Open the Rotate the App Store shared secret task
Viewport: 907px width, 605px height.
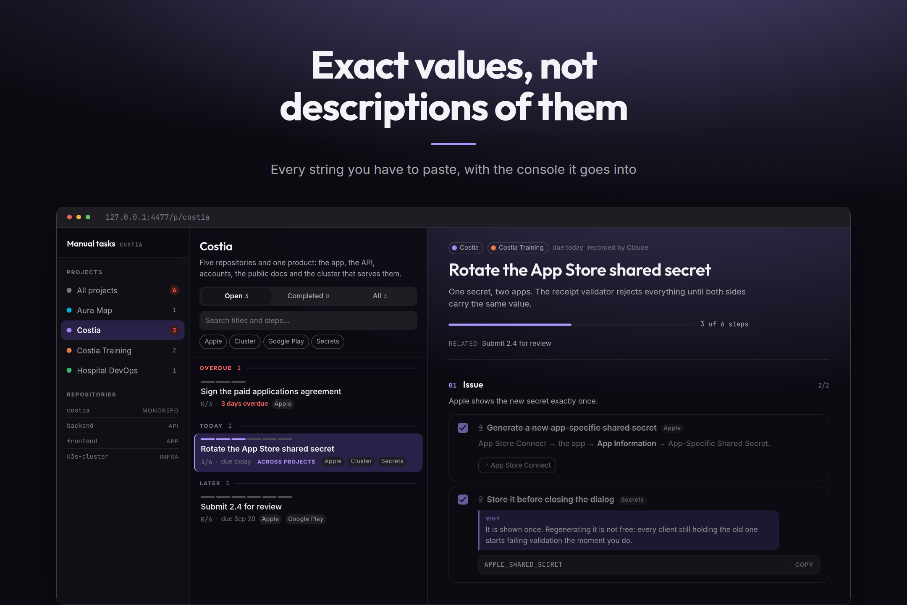[308, 452]
